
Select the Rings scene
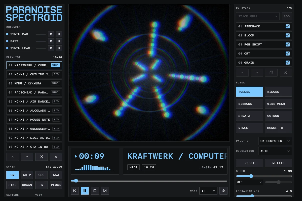pyautogui.click(x=249, y=128)
